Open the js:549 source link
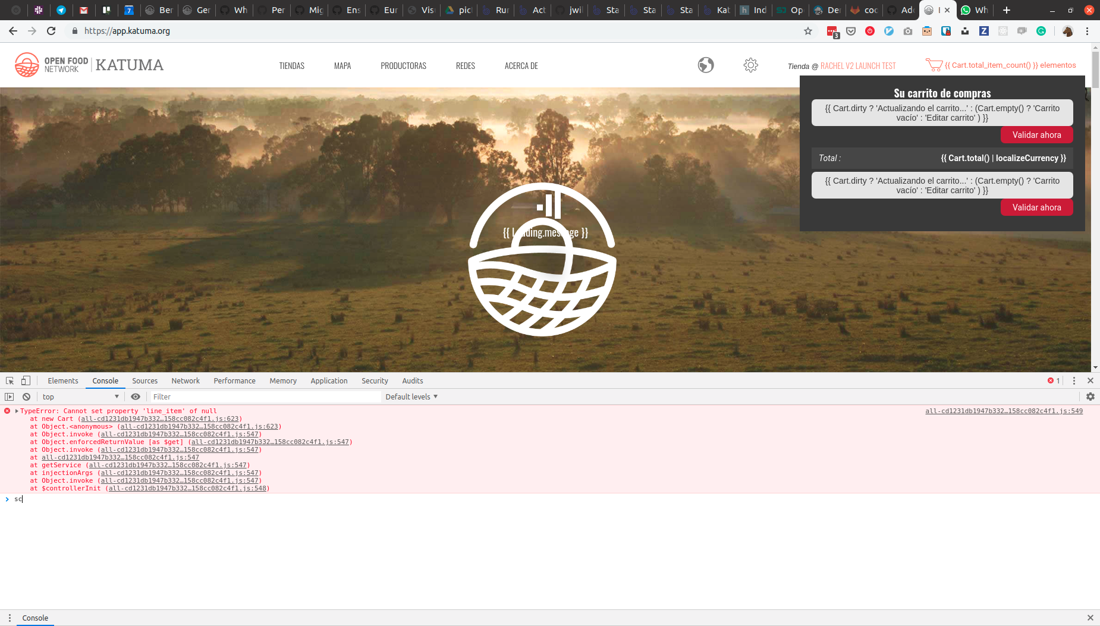1100x626 pixels. coord(1004,411)
